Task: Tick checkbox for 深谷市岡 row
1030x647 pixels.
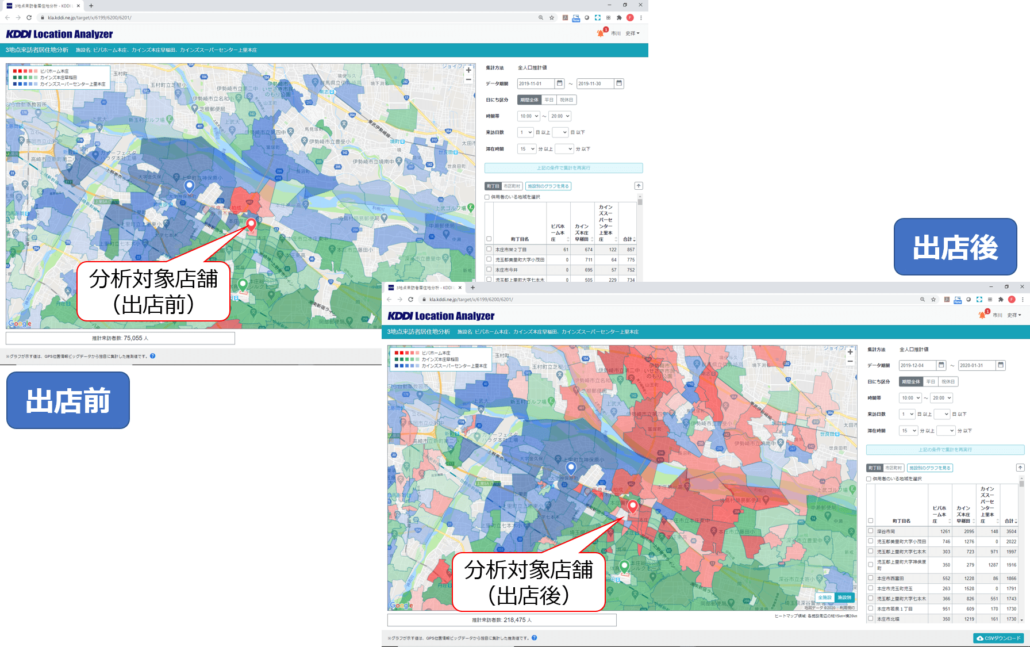Action: 871,531
